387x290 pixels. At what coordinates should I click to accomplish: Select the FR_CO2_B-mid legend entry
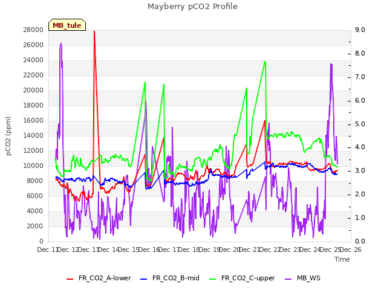pyautogui.click(x=170, y=278)
